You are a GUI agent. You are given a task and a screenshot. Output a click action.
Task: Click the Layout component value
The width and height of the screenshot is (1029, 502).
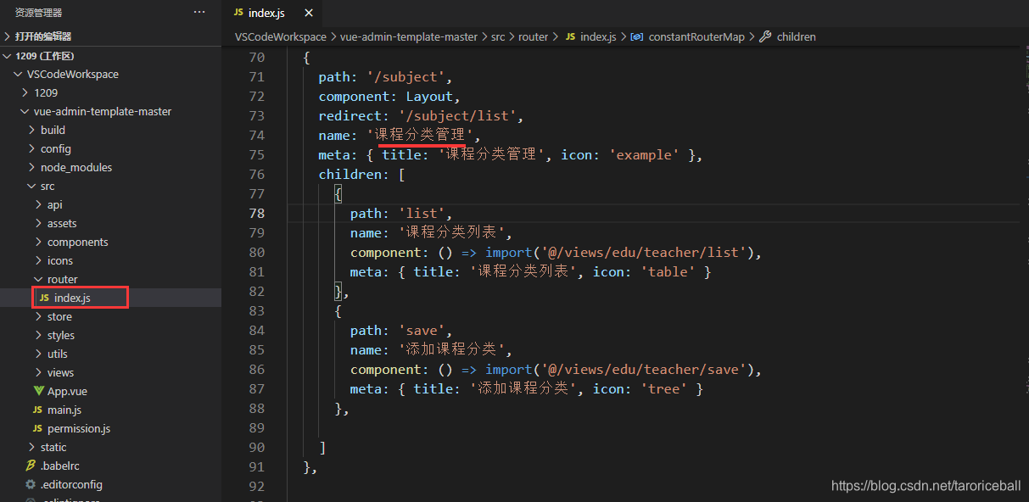(429, 96)
